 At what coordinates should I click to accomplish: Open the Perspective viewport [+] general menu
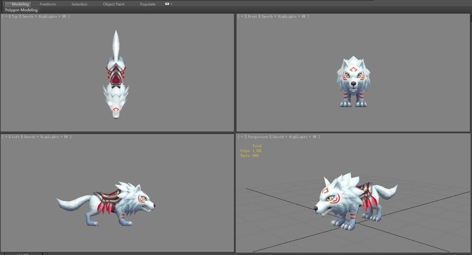pyautogui.click(x=242, y=137)
